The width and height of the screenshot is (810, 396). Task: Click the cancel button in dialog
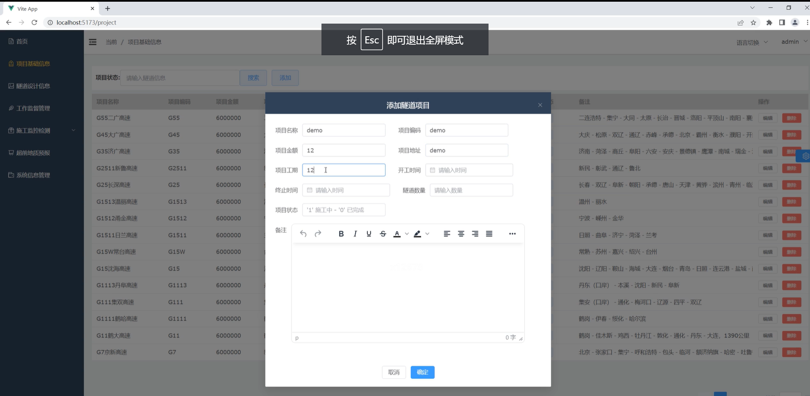394,372
